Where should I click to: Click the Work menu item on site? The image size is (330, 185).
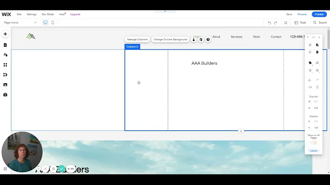click(x=256, y=37)
